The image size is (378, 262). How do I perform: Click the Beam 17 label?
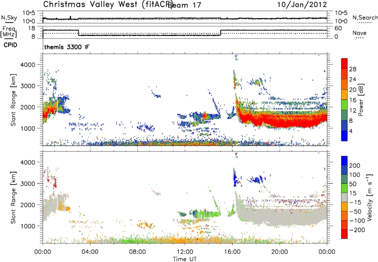184,5
